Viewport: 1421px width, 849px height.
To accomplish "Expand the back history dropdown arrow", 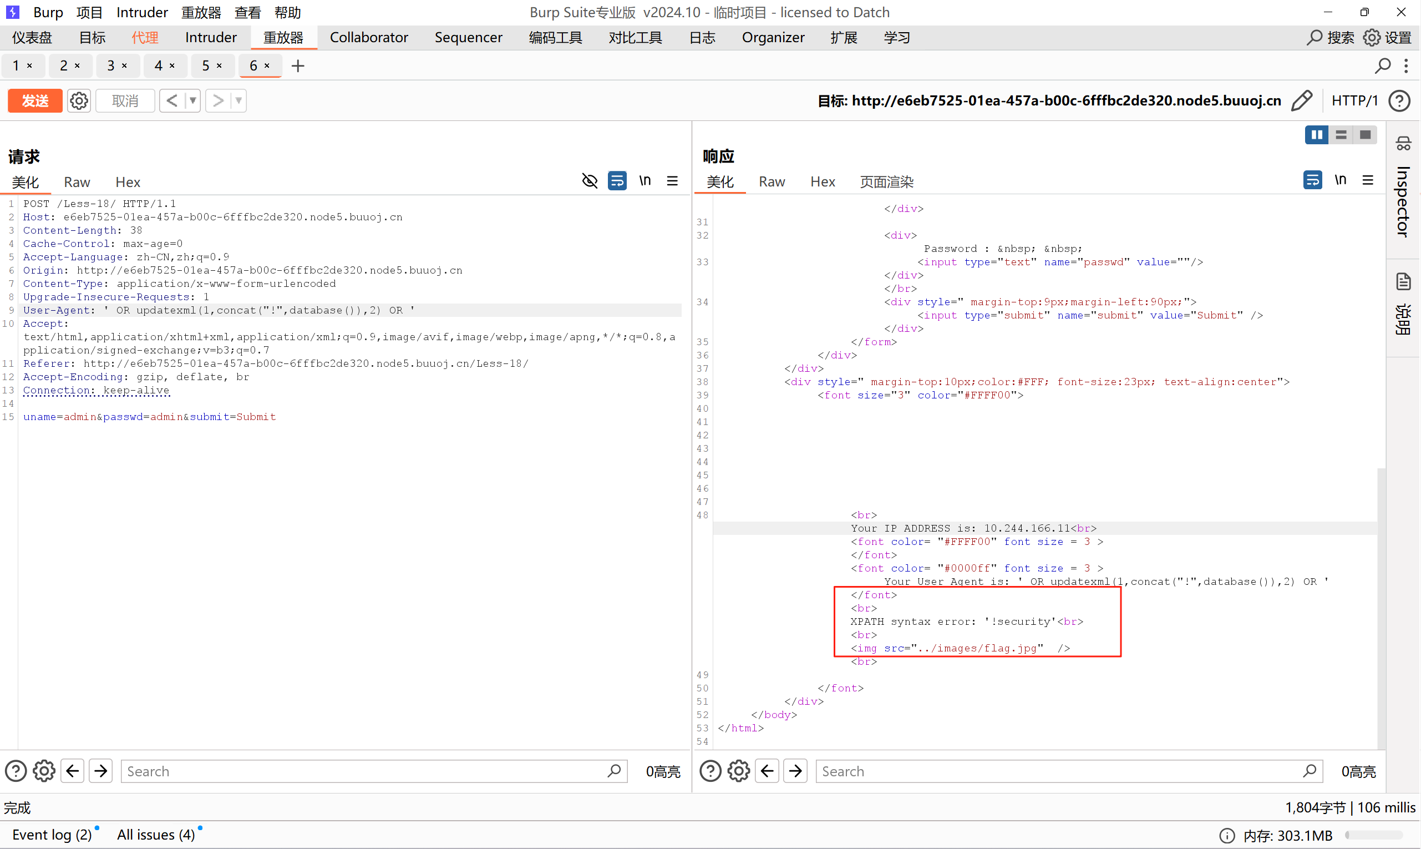I will [x=192, y=100].
